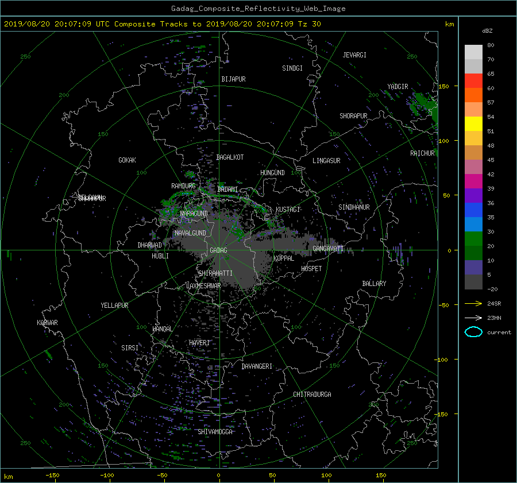Select the green 20-30 dBZ legend swatch
The height and width of the screenshot is (483, 517).
coord(473,238)
